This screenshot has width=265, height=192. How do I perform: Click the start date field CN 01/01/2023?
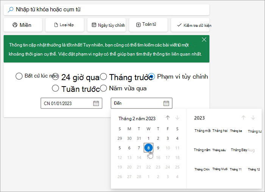[x=71, y=103]
